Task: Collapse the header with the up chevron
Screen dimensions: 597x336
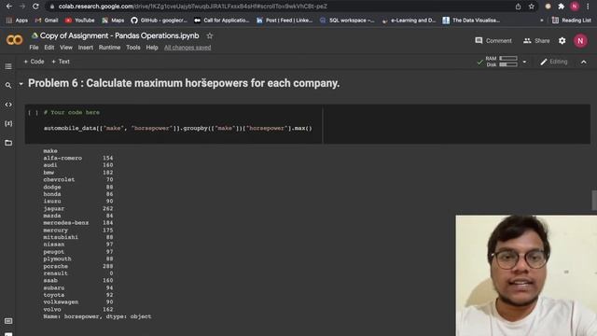Action: point(583,62)
